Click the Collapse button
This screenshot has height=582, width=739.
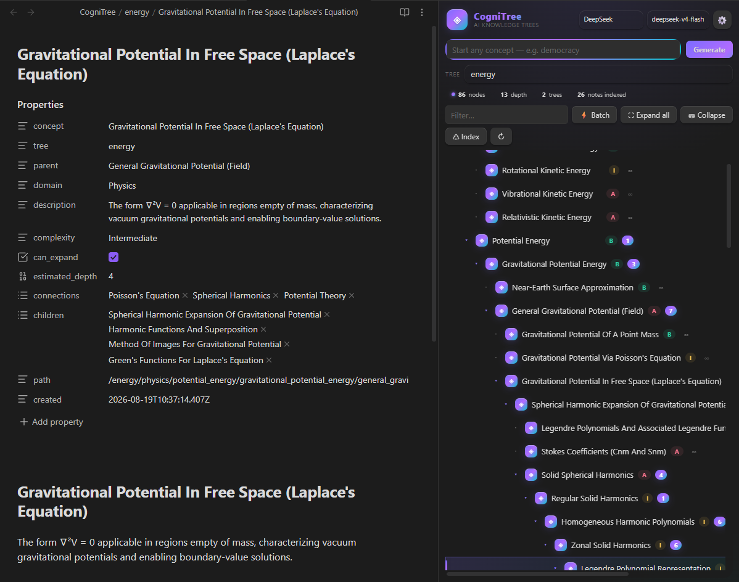pyautogui.click(x=706, y=115)
